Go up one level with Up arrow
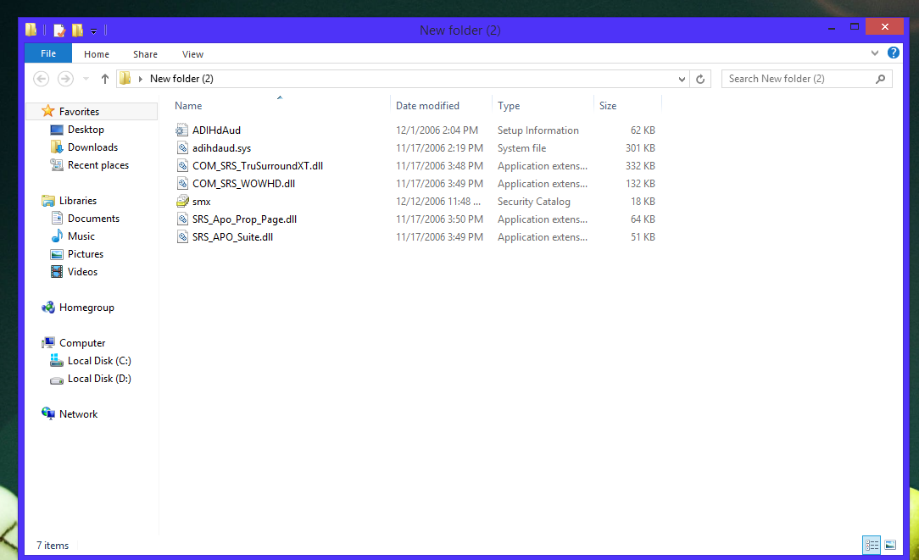Viewport: 919px width, 560px height. pos(105,79)
